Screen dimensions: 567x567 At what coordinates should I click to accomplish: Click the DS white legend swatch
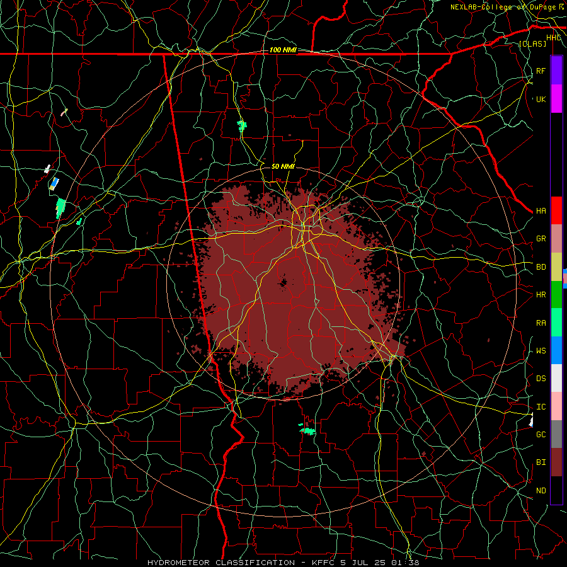point(556,378)
